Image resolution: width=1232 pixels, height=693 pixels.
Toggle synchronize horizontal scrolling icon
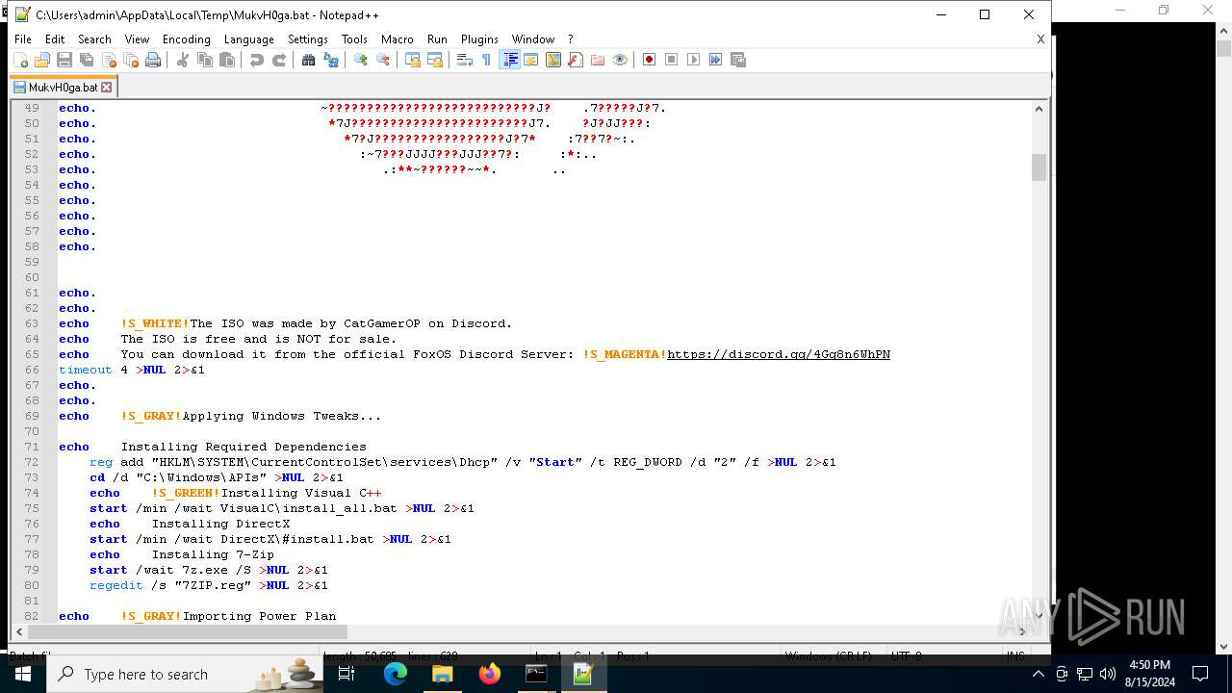[x=435, y=60]
